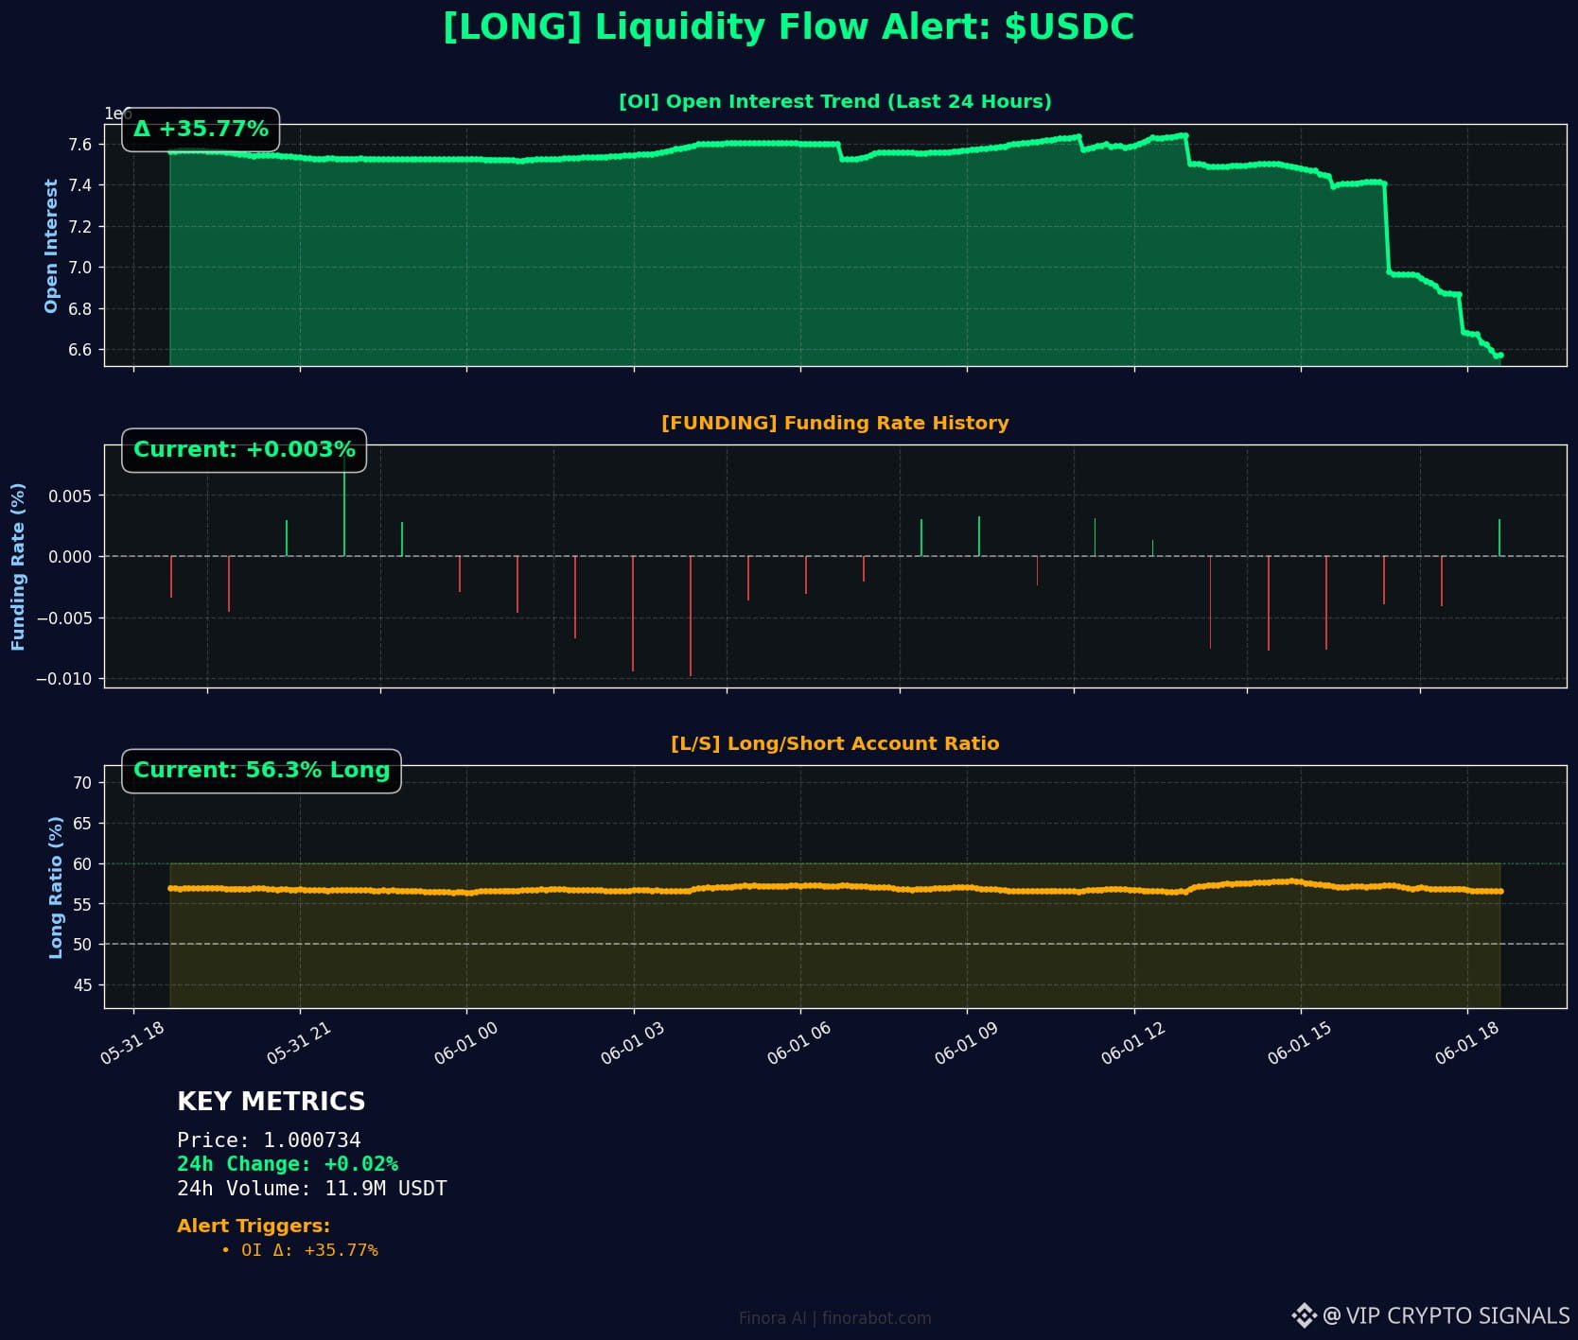Select the "Funding Rate (%)" vertical axis label

pos(18,566)
